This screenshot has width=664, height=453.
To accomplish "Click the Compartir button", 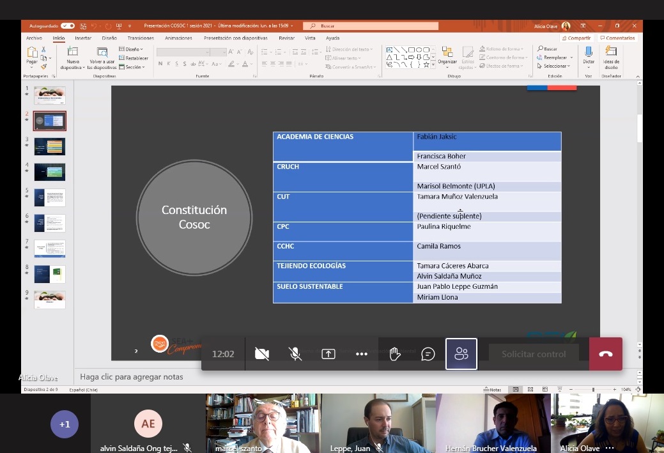I will pyautogui.click(x=576, y=38).
